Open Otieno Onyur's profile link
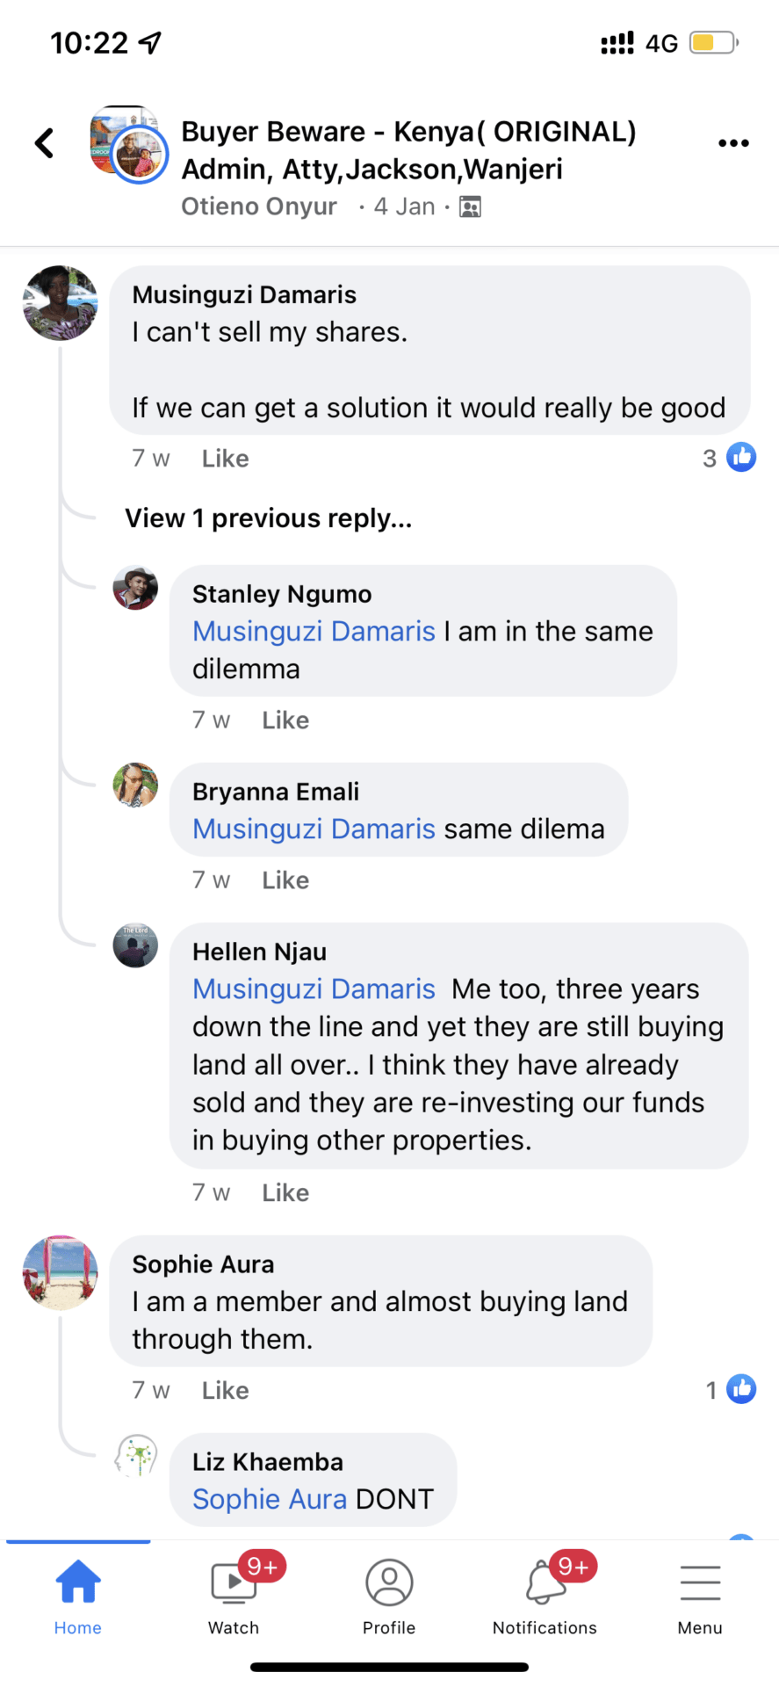The width and height of the screenshot is (779, 1687). (x=259, y=207)
